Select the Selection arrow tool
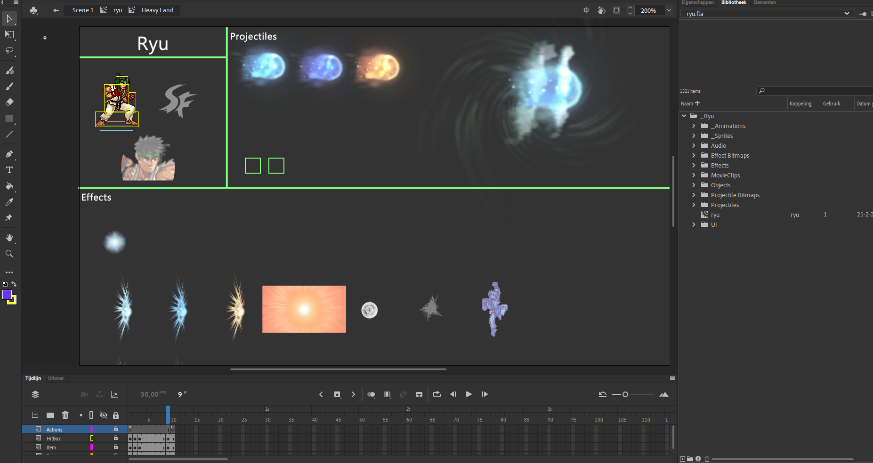Viewport: 873px width, 463px height. tap(9, 19)
